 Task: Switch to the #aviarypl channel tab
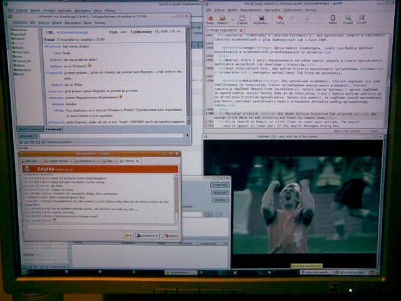coord(53,129)
